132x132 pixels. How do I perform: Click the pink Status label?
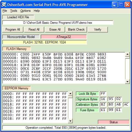114,122
